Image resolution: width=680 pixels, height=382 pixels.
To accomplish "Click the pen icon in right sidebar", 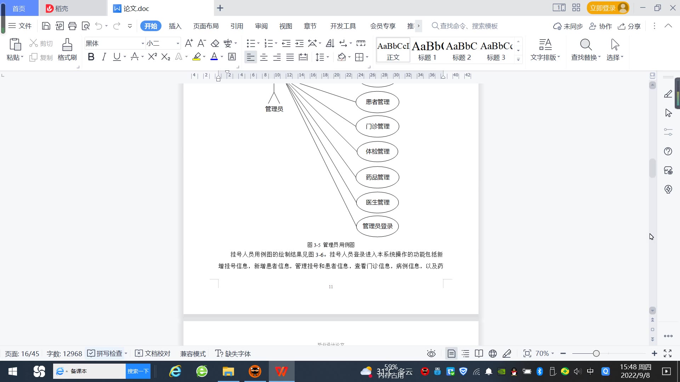I will [668, 94].
